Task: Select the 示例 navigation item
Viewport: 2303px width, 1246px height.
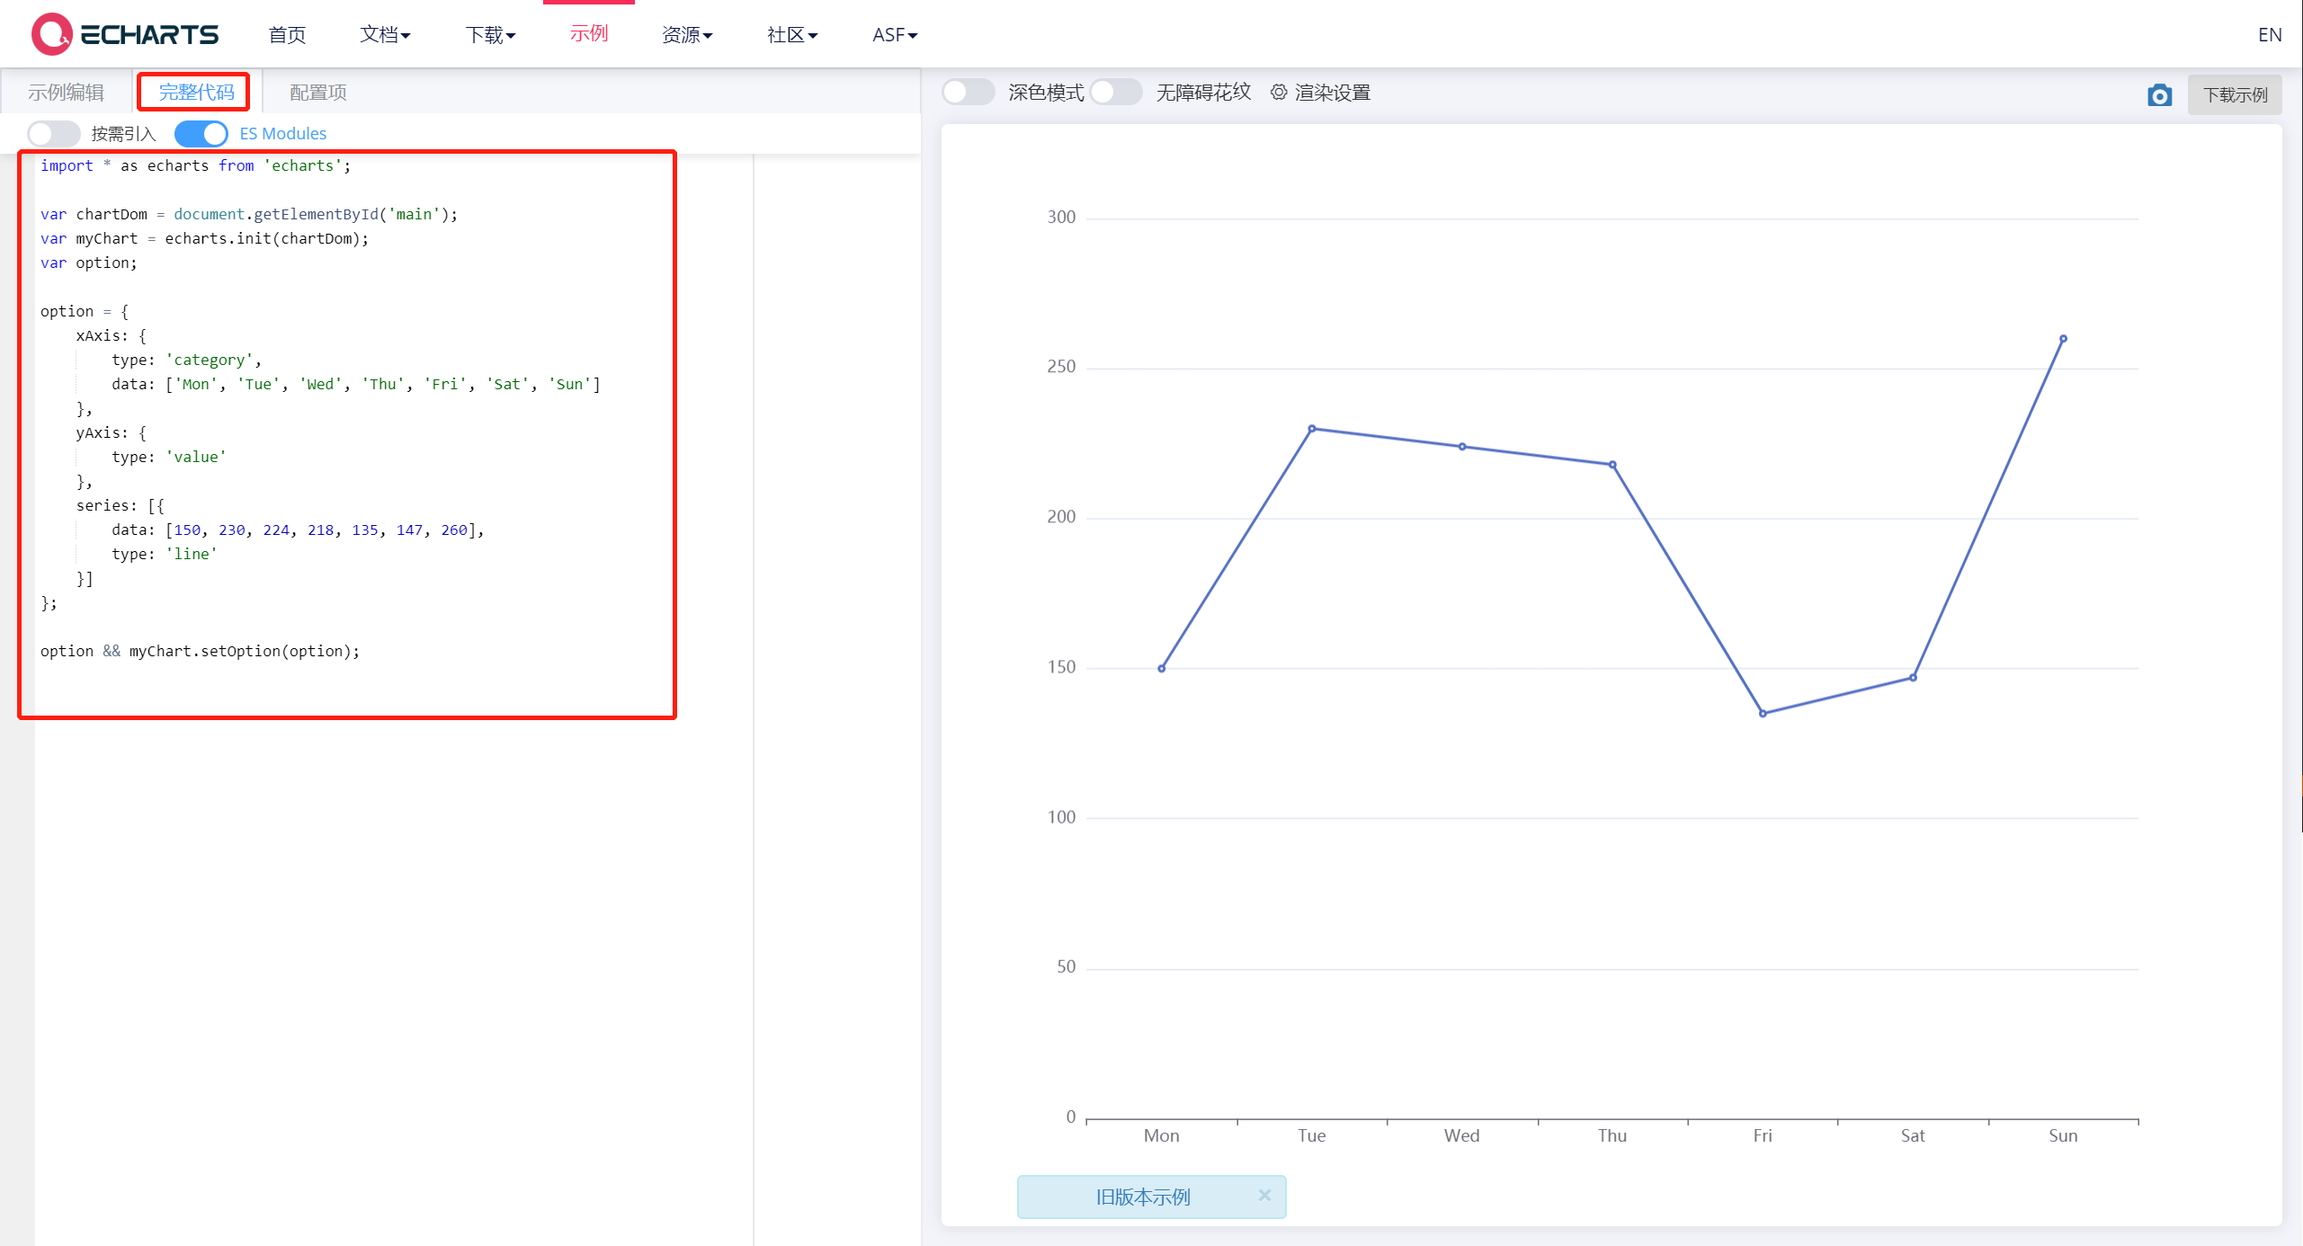Action: pyautogui.click(x=589, y=34)
